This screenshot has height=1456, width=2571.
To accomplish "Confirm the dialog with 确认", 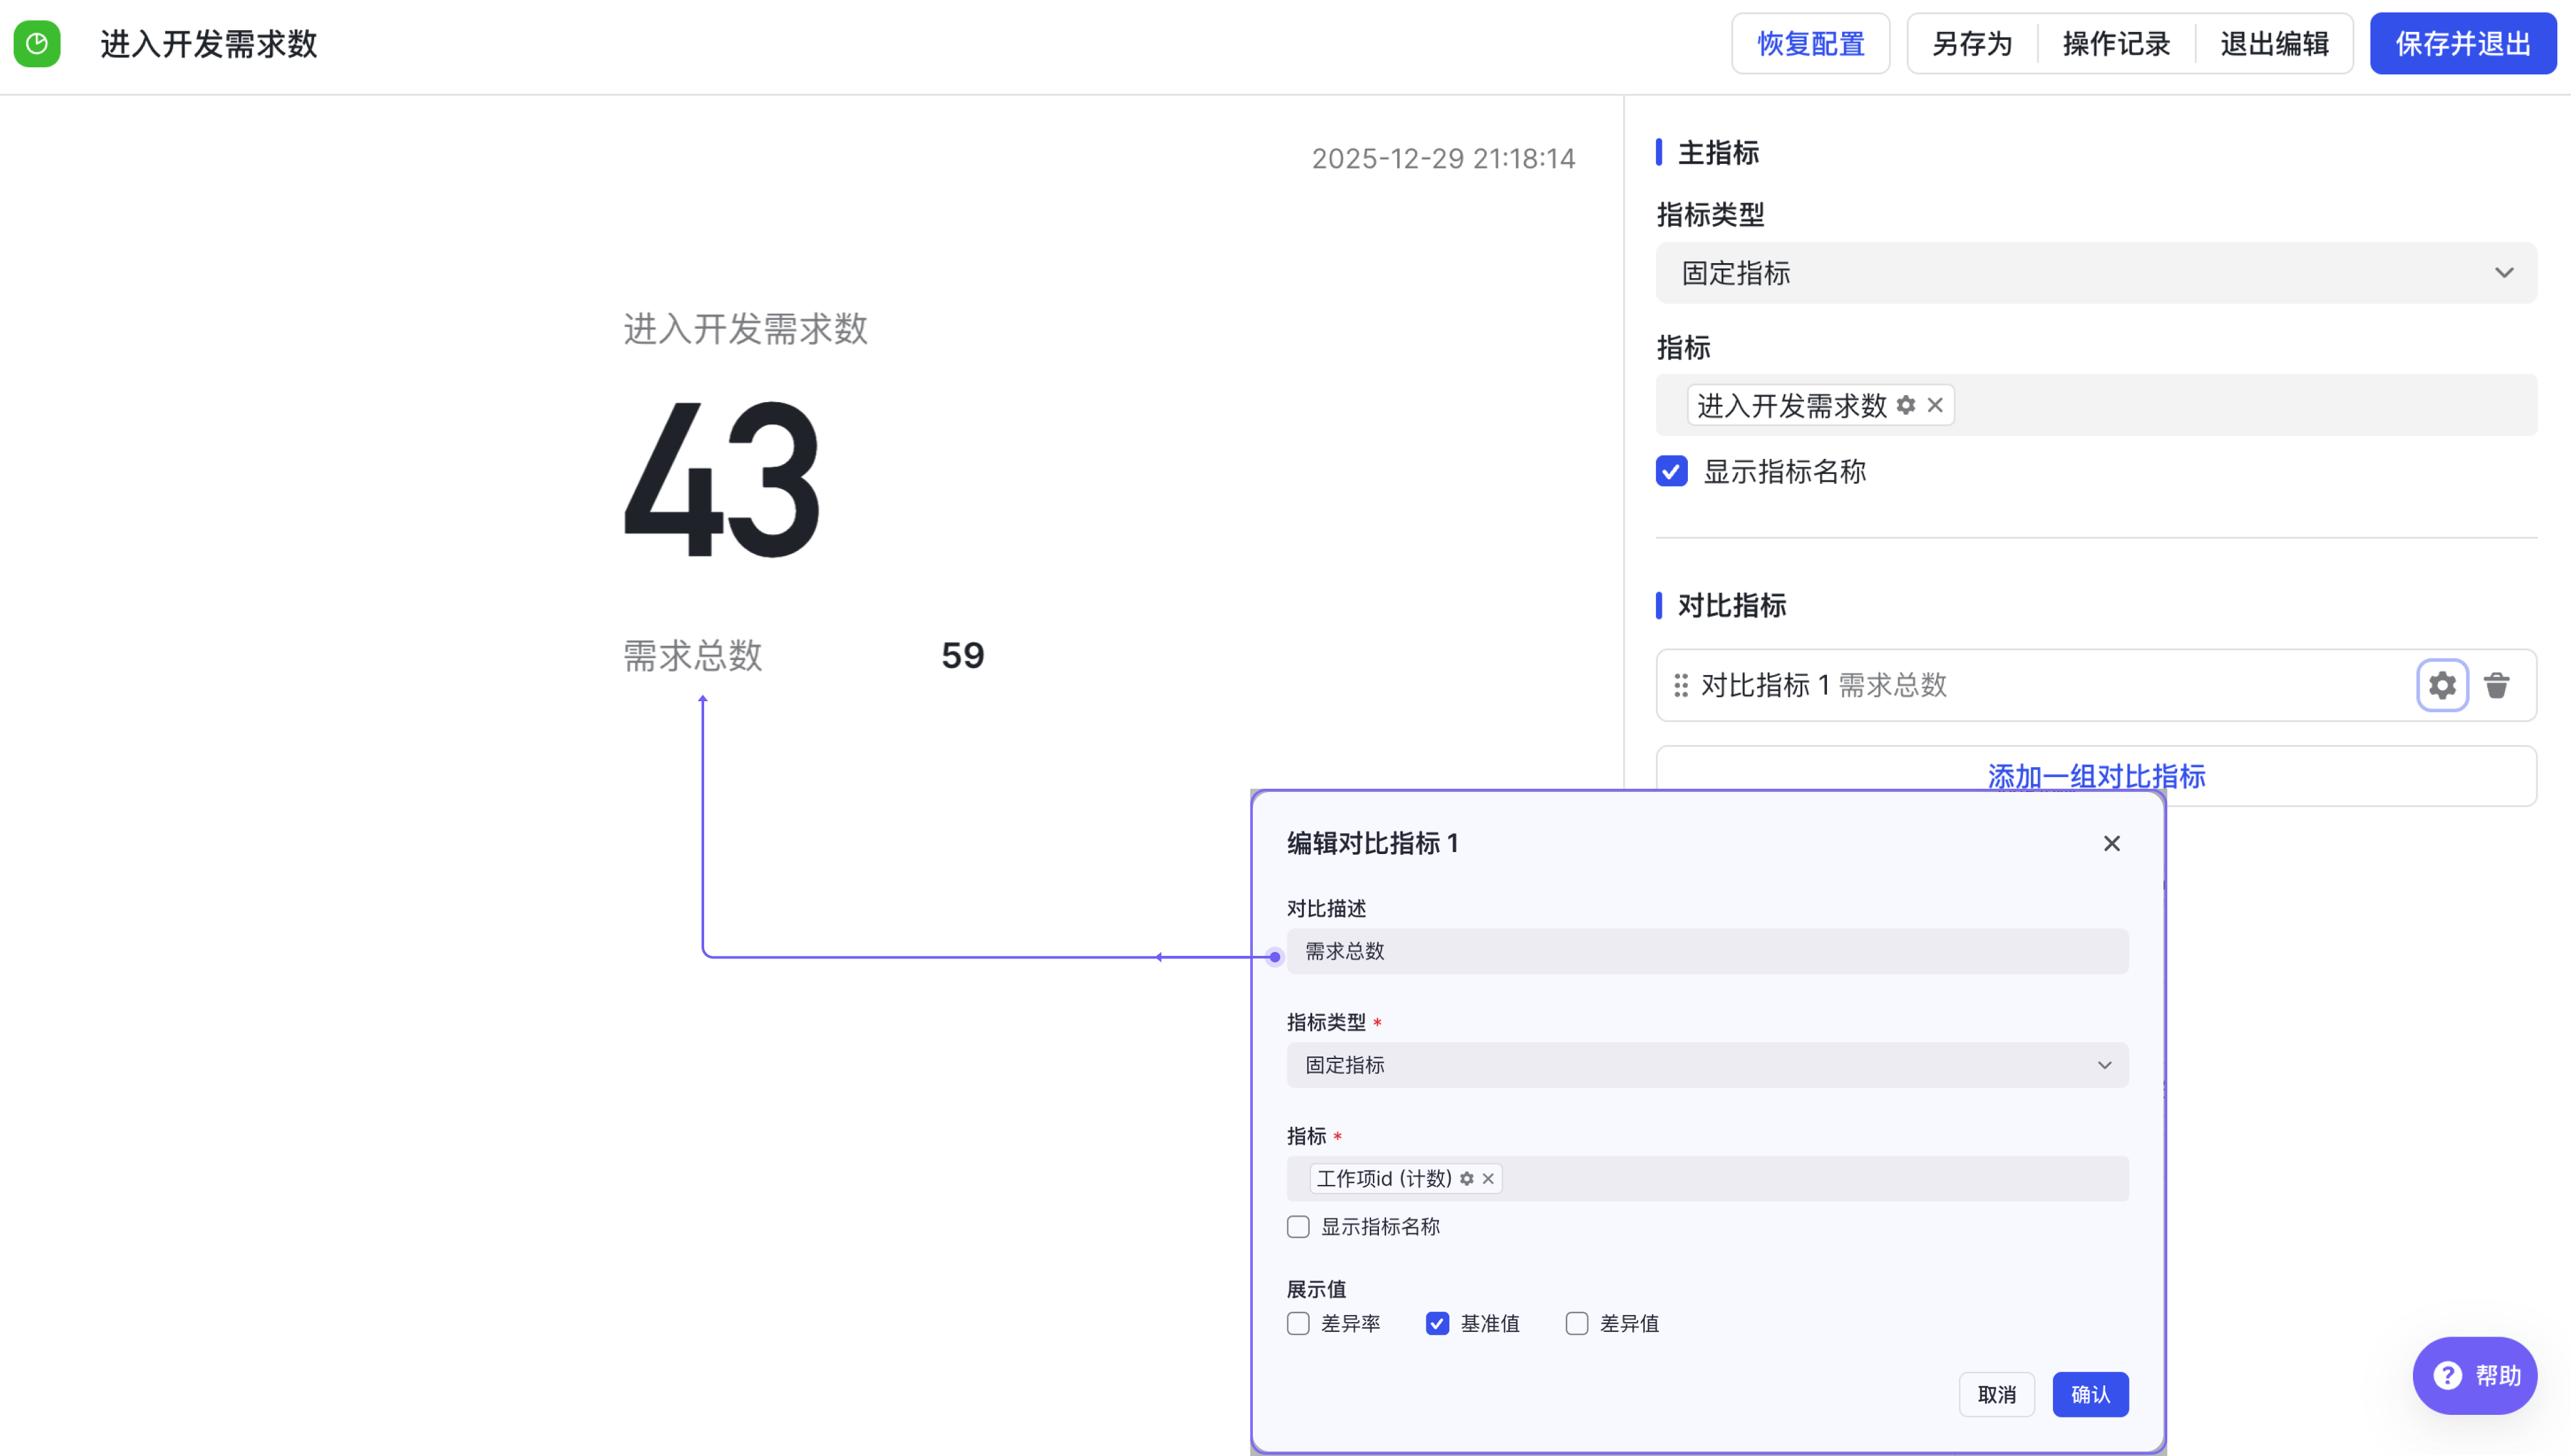I will pos(2091,1395).
